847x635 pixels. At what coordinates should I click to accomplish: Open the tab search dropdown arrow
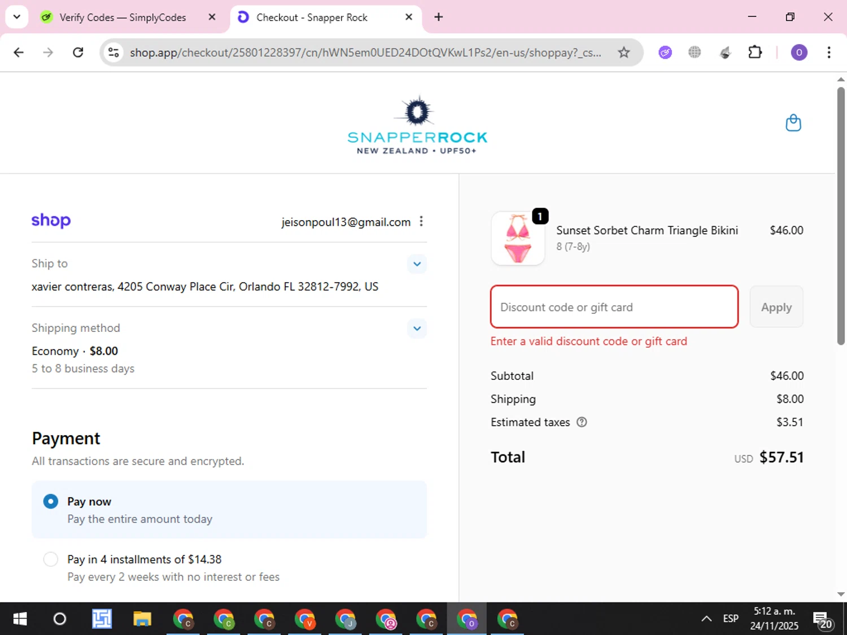click(17, 17)
